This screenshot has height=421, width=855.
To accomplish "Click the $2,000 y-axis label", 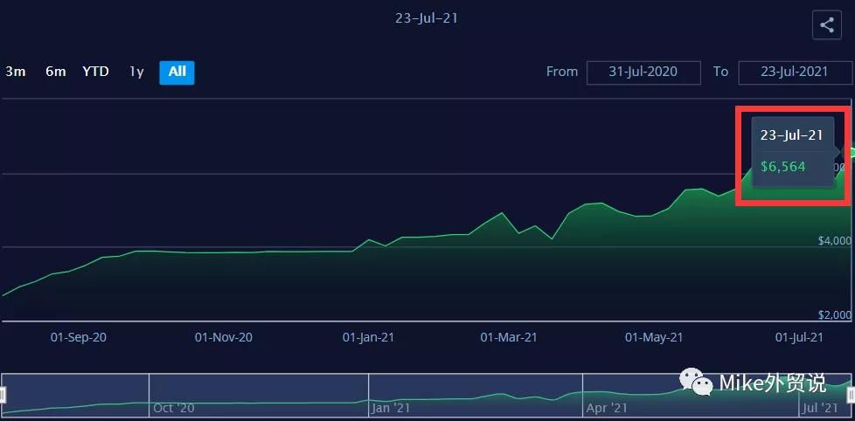I will point(834,314).
